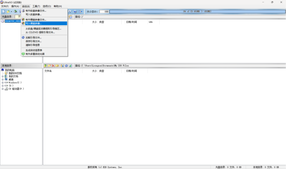
Task: Click the Exit door toolbar icon
Action: (81, 11)
